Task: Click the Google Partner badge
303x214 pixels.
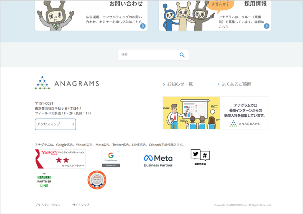Action: click(x=111, y=159)
